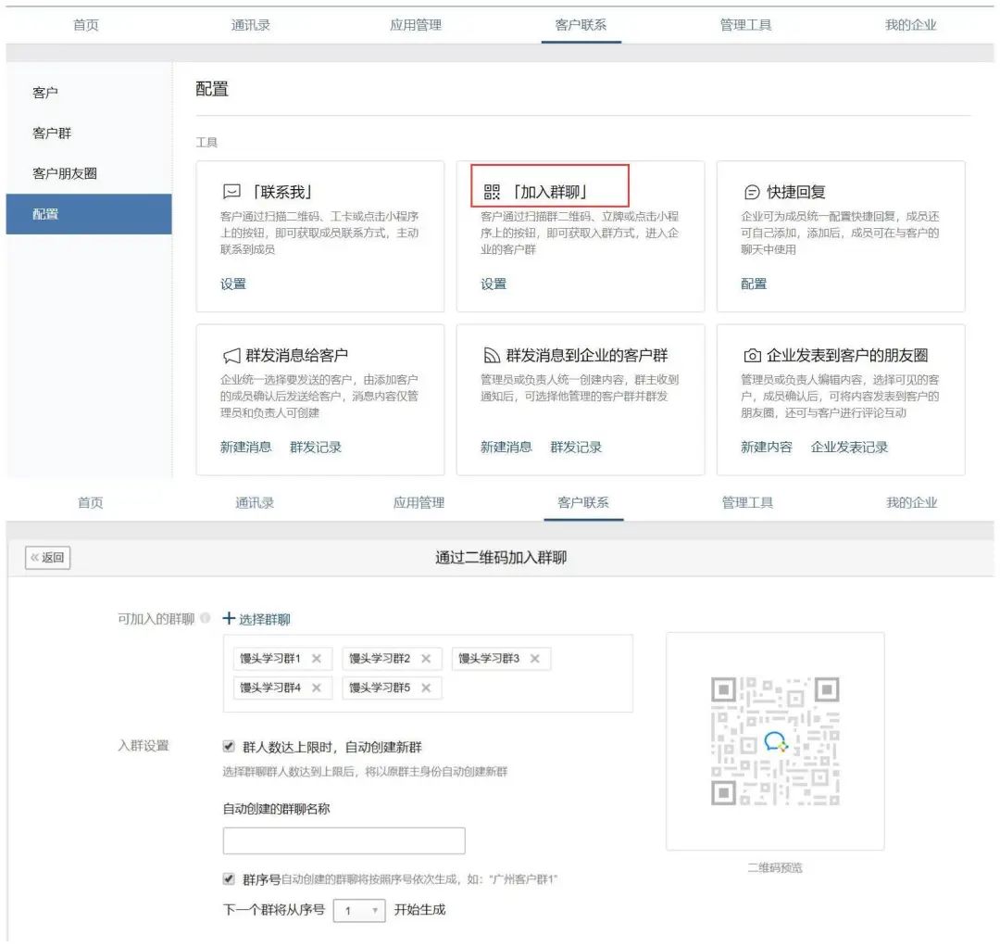Open 应用管理 tab in the top navigation
Screen dimensions: 1000x947
416,25
